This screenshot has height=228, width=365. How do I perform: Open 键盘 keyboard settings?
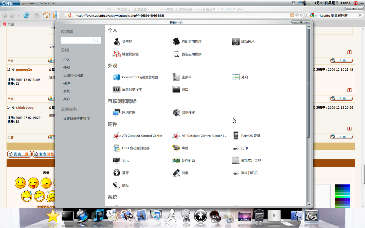pyautogui.click(x=180, y=173)
